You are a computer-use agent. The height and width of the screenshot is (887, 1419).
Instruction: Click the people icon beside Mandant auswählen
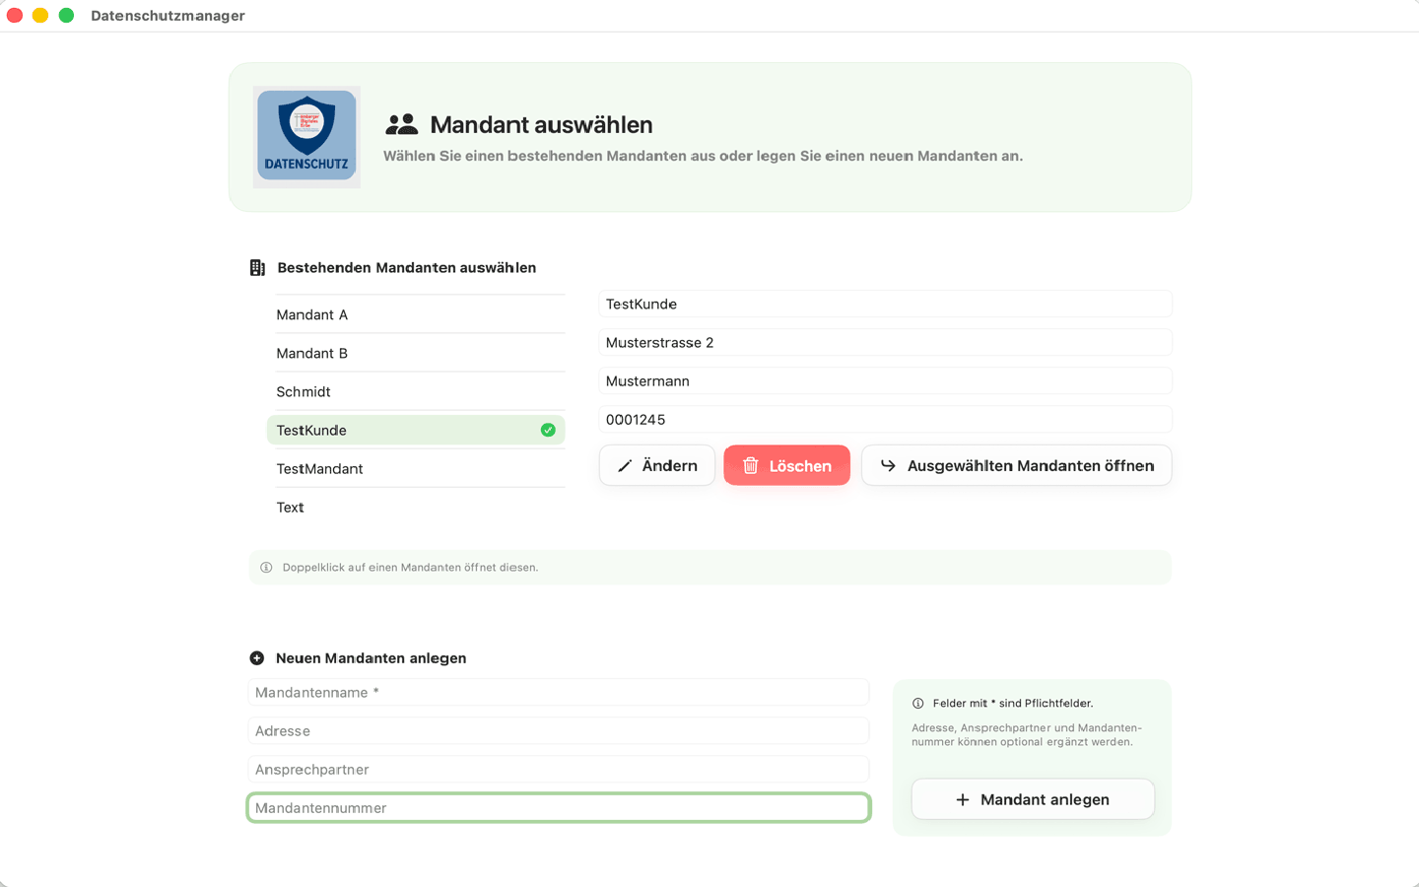(x=401, y=124)
